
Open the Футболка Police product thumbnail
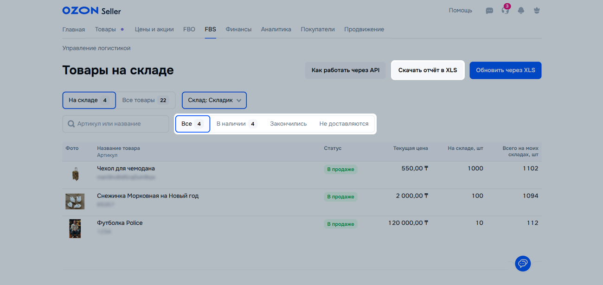pyautogui.click(x=75, y=228)
